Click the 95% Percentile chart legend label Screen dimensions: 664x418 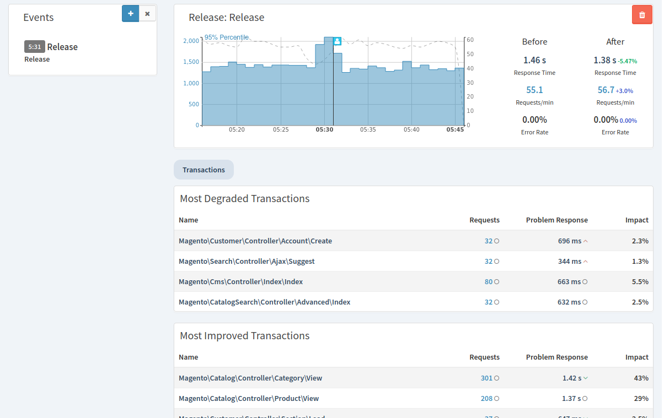tap(227, 37)
